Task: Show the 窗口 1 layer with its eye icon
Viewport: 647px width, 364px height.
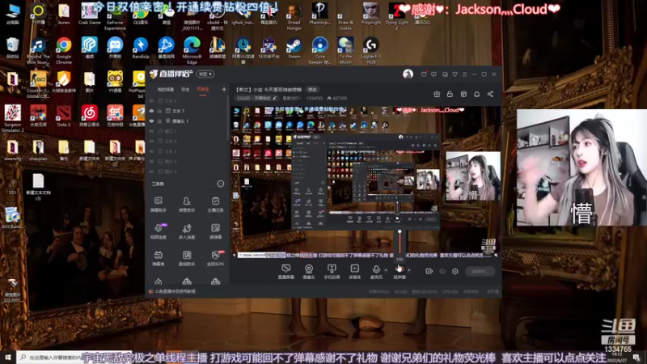Action: (151, 131)
